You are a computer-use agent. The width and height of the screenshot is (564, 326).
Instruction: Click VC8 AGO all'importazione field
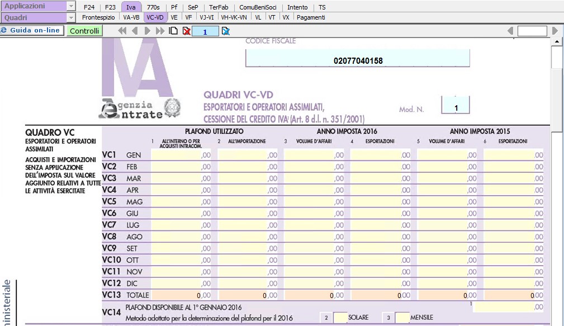click(248, 237)
